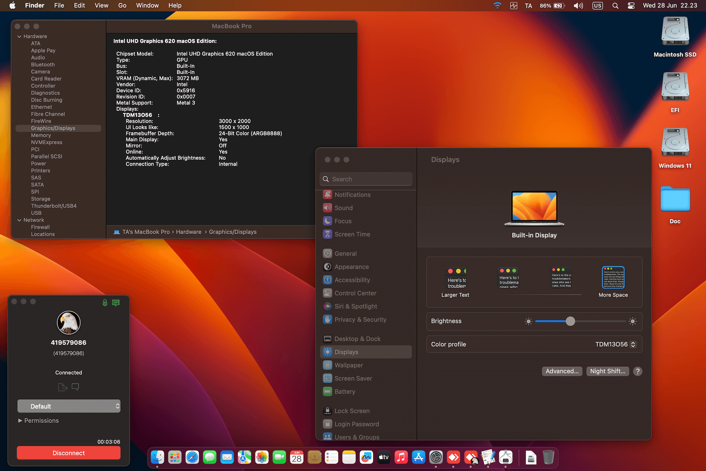Open the Edit menu
This screenshot has height=471, width=706.
79,6
